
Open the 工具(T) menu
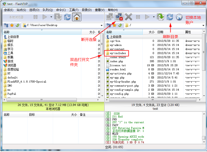(x=74, y=10)
